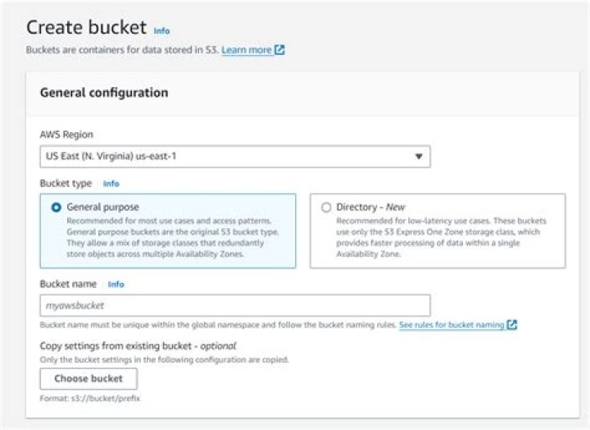Select the General purpose bucket type radio
Image resolution: width=590 pixels, height=430 pixels.
(x=56, y=208)
